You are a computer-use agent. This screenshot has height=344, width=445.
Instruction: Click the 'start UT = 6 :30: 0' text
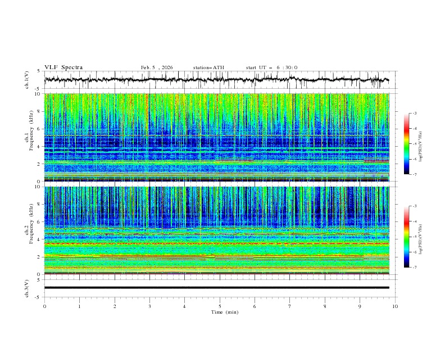pos(271,67)
